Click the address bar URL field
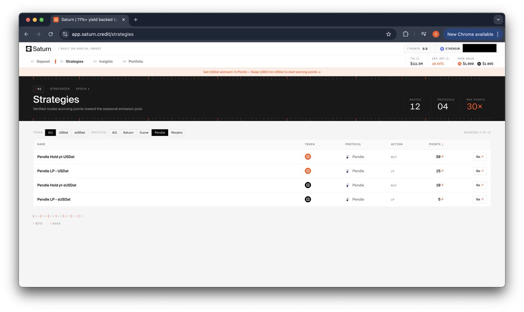 (x=227, y=34)
